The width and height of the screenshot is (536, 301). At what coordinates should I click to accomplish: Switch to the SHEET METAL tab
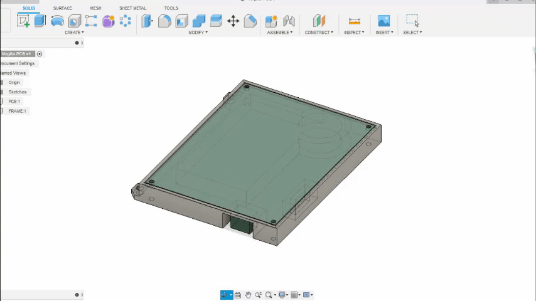pos(132,8)
